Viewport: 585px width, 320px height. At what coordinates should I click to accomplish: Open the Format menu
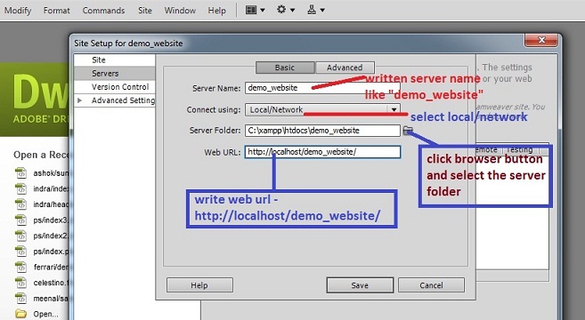(56, 11)
